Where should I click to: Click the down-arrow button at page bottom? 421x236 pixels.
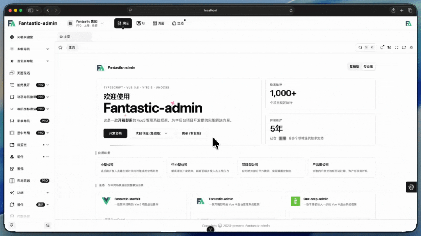click(x=211, y=229)
